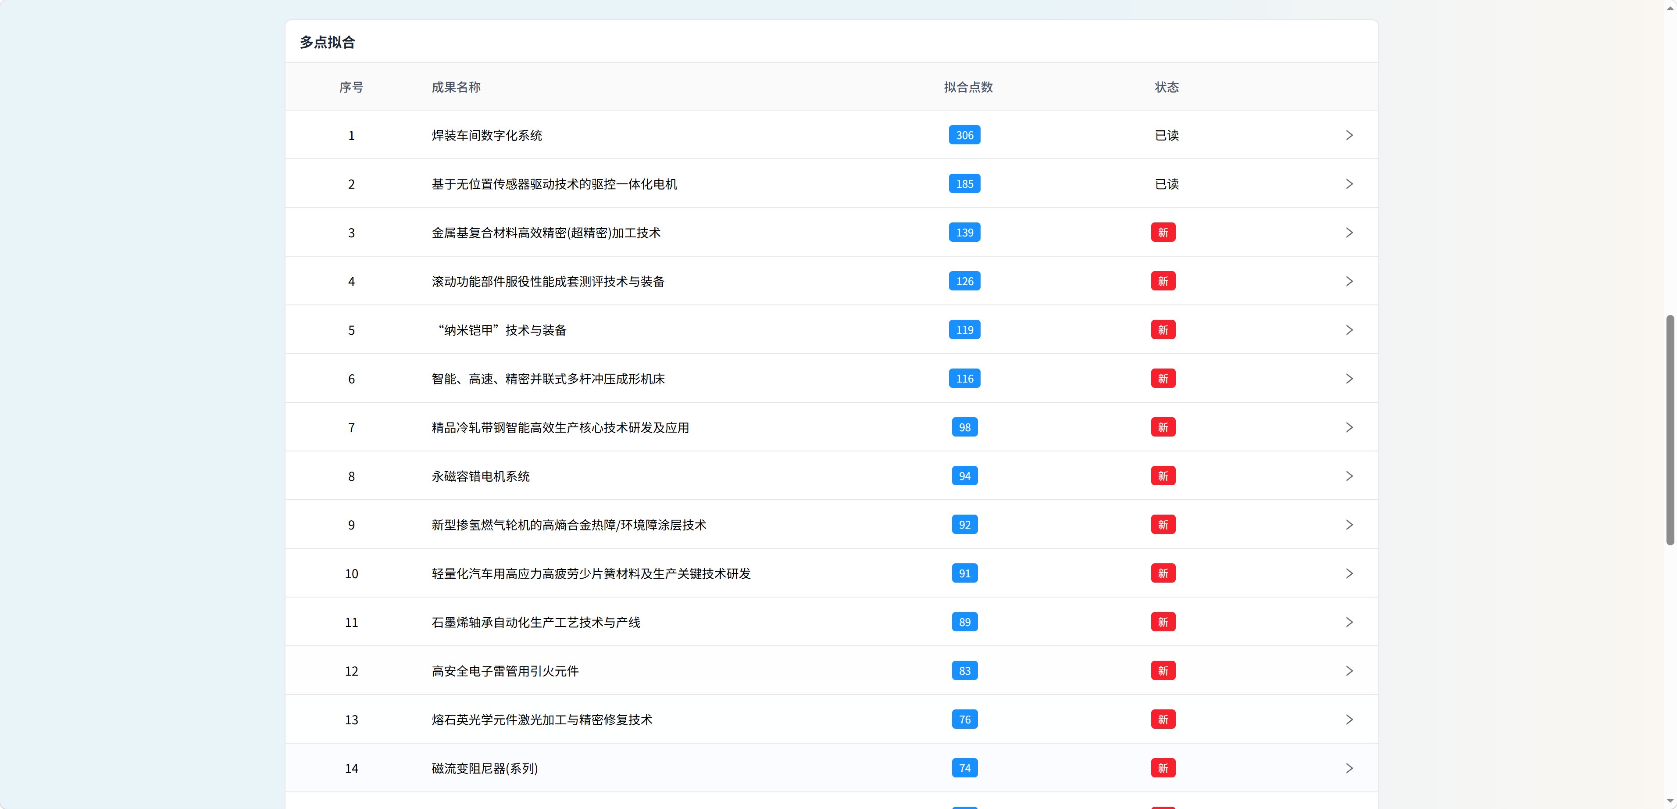This screenshot has height=809, width=1677.
Task: Click 状态 column header
Action: pos(1167,86)
